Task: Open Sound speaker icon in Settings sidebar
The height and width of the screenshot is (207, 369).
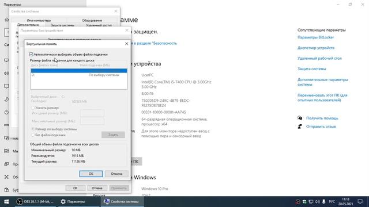Action: click(x=6, y=73)
